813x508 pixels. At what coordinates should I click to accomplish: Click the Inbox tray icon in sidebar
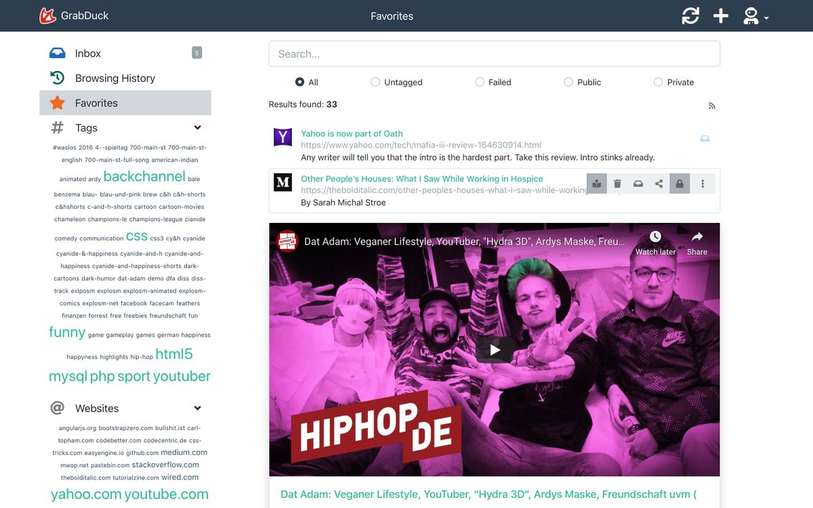(58, 53)
